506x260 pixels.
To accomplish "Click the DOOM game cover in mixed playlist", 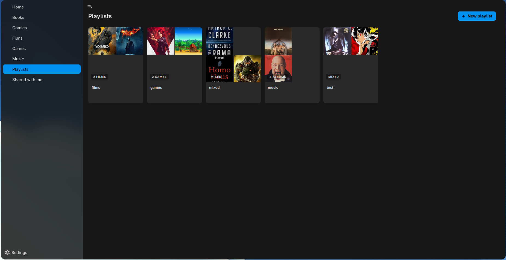I will click(247, 69).
